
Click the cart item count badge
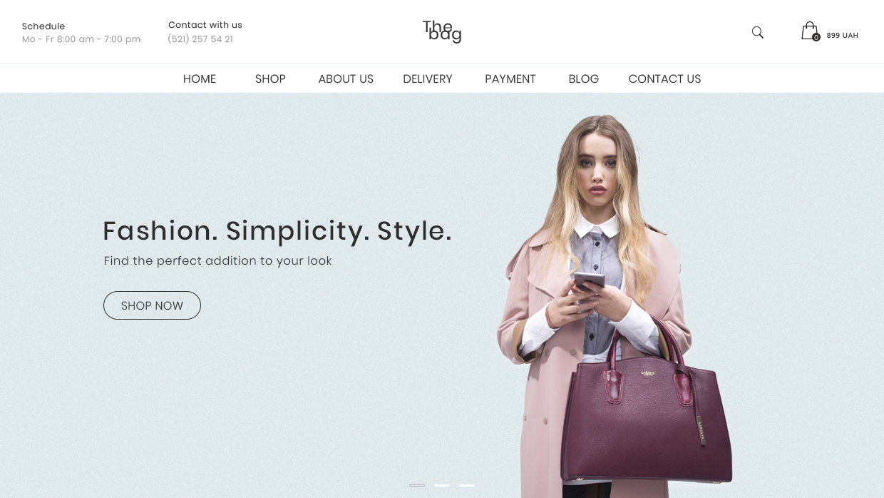click(816, 37)
